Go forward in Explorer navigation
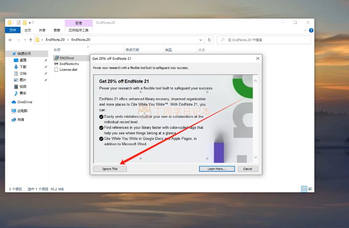This screenshot has height=228, width=349. point(19,40)
